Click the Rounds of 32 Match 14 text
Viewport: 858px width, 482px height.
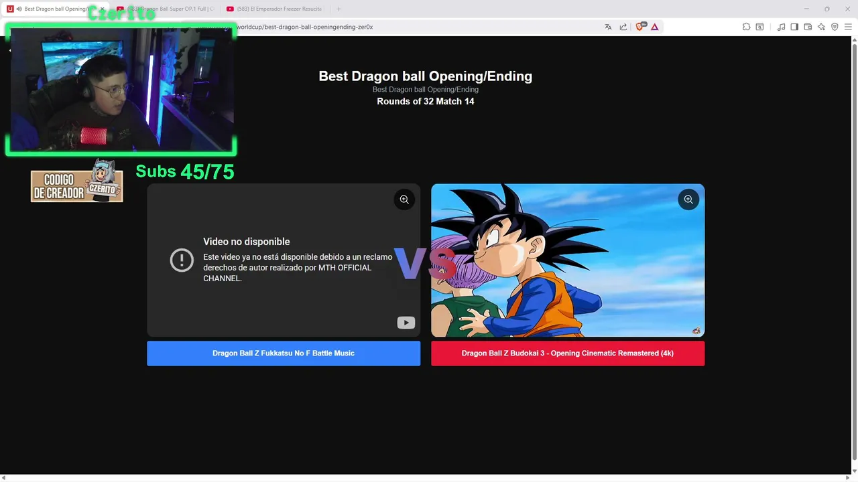[x=426, y=102]
